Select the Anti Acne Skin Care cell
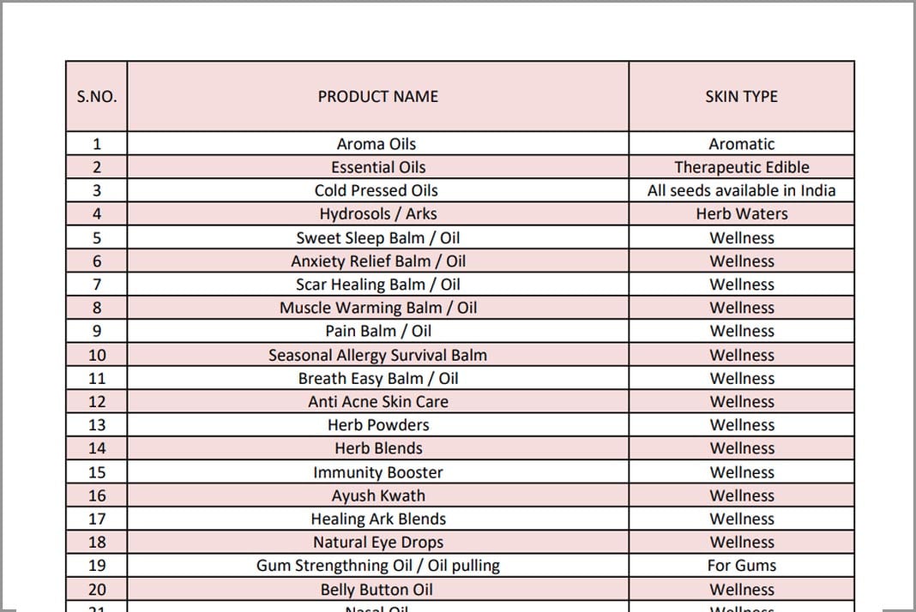Image resolution: width=916 pixels, height=612 pixels. pyautogui.click(x=378, y=402)
